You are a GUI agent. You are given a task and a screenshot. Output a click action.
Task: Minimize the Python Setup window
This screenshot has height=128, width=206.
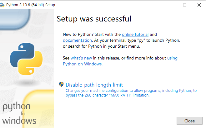pyautogui.click(x=171, y=5)
